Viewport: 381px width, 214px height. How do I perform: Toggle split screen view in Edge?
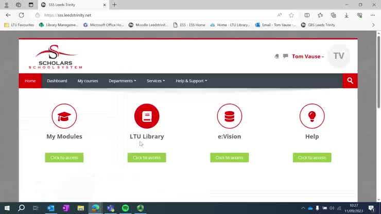[307, 15]
